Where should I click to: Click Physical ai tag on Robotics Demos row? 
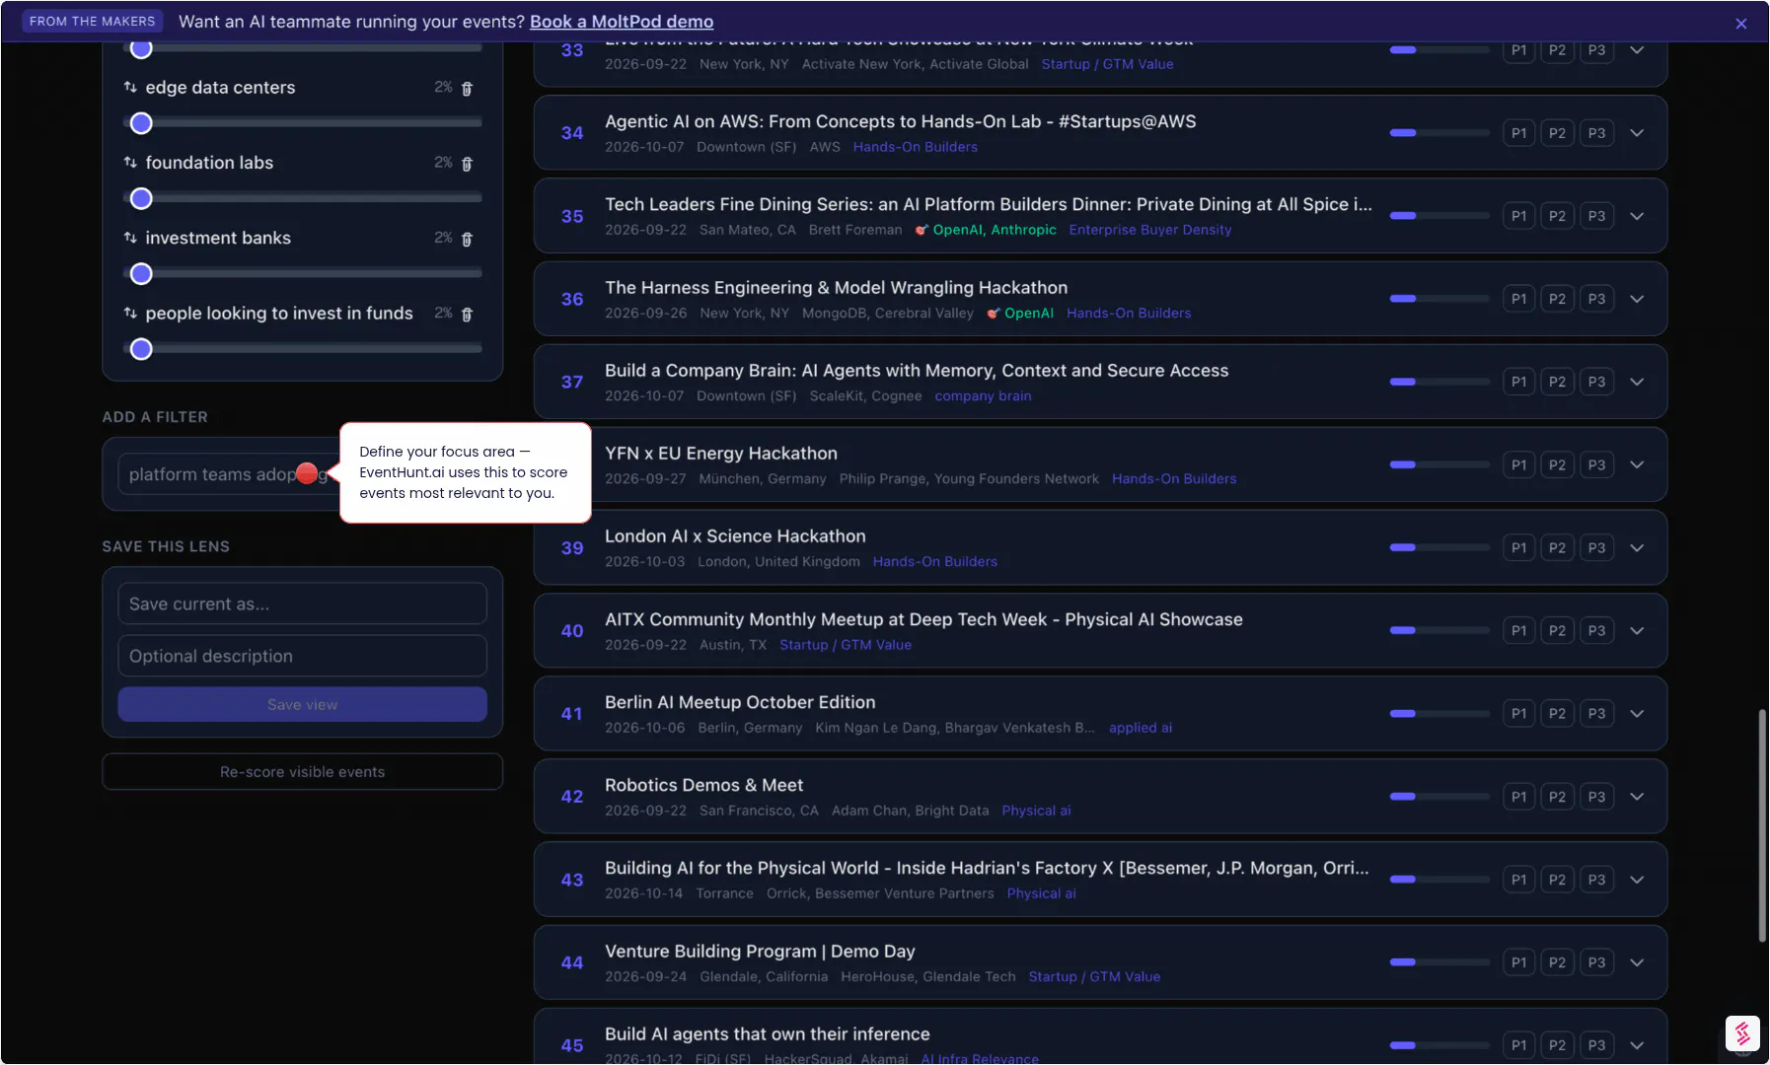pyautogui.click(x=1036, y=811)
